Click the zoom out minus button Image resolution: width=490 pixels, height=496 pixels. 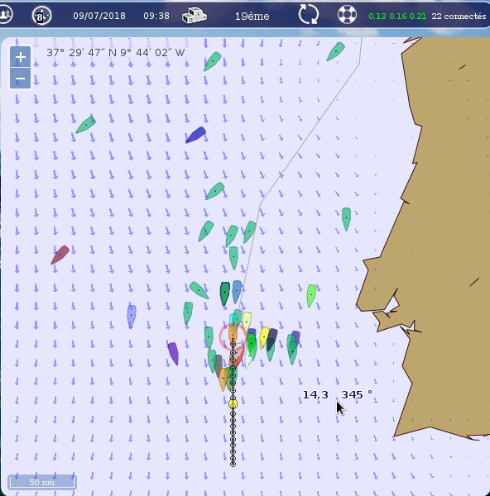click(20, 79)
